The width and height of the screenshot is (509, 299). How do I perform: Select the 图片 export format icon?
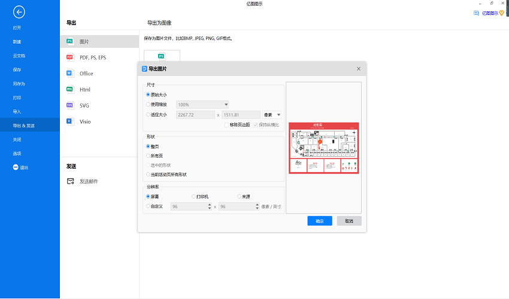click(x=69, y=42)
